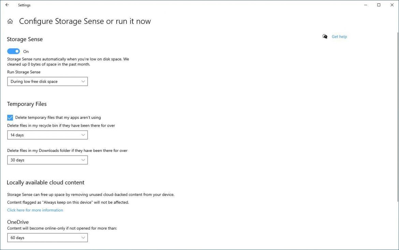Expand the chevron on the Downloads dropdown
Screen dimensions: 399x250
click(x=83, y=160)
